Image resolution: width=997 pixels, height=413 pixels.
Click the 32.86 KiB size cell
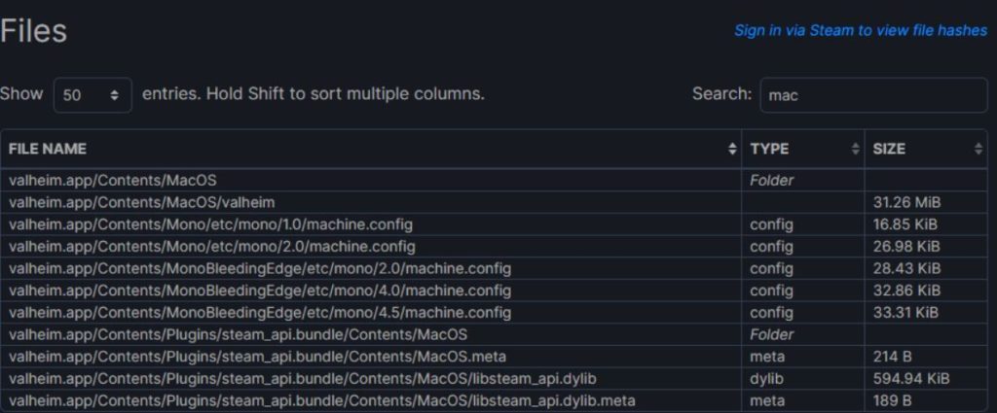926,291
